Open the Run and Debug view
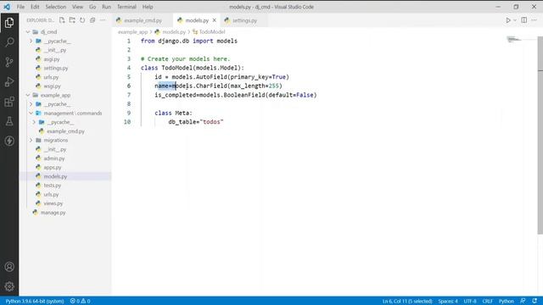Image resolution: width=543 pixels, height=305 pixels. pyautogui.click(x=9, y=82)
